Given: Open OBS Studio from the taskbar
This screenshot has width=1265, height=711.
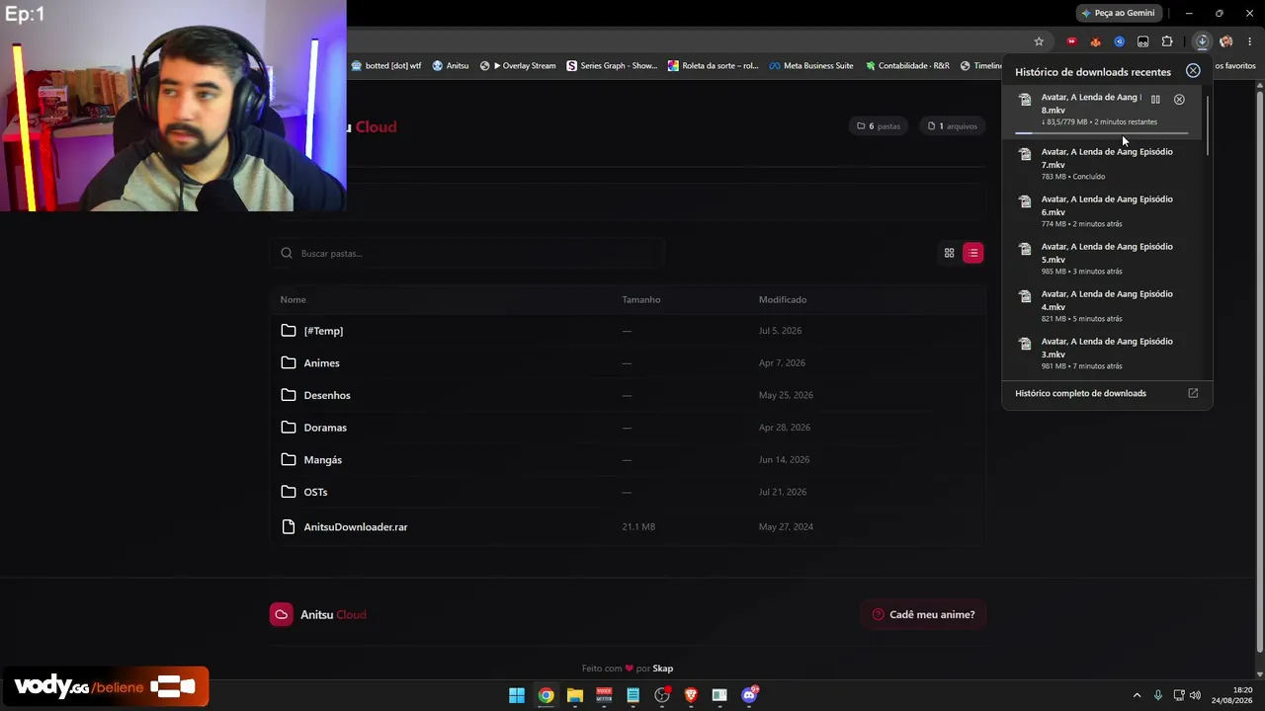Looking at the screenshot, I should 662,695.
